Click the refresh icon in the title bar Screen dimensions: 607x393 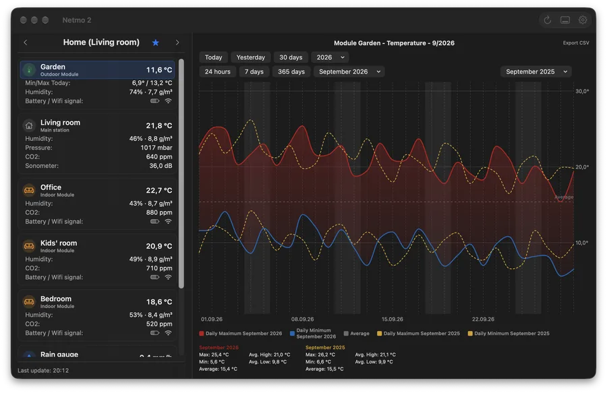pyautogui.click(x=547, y=20)
